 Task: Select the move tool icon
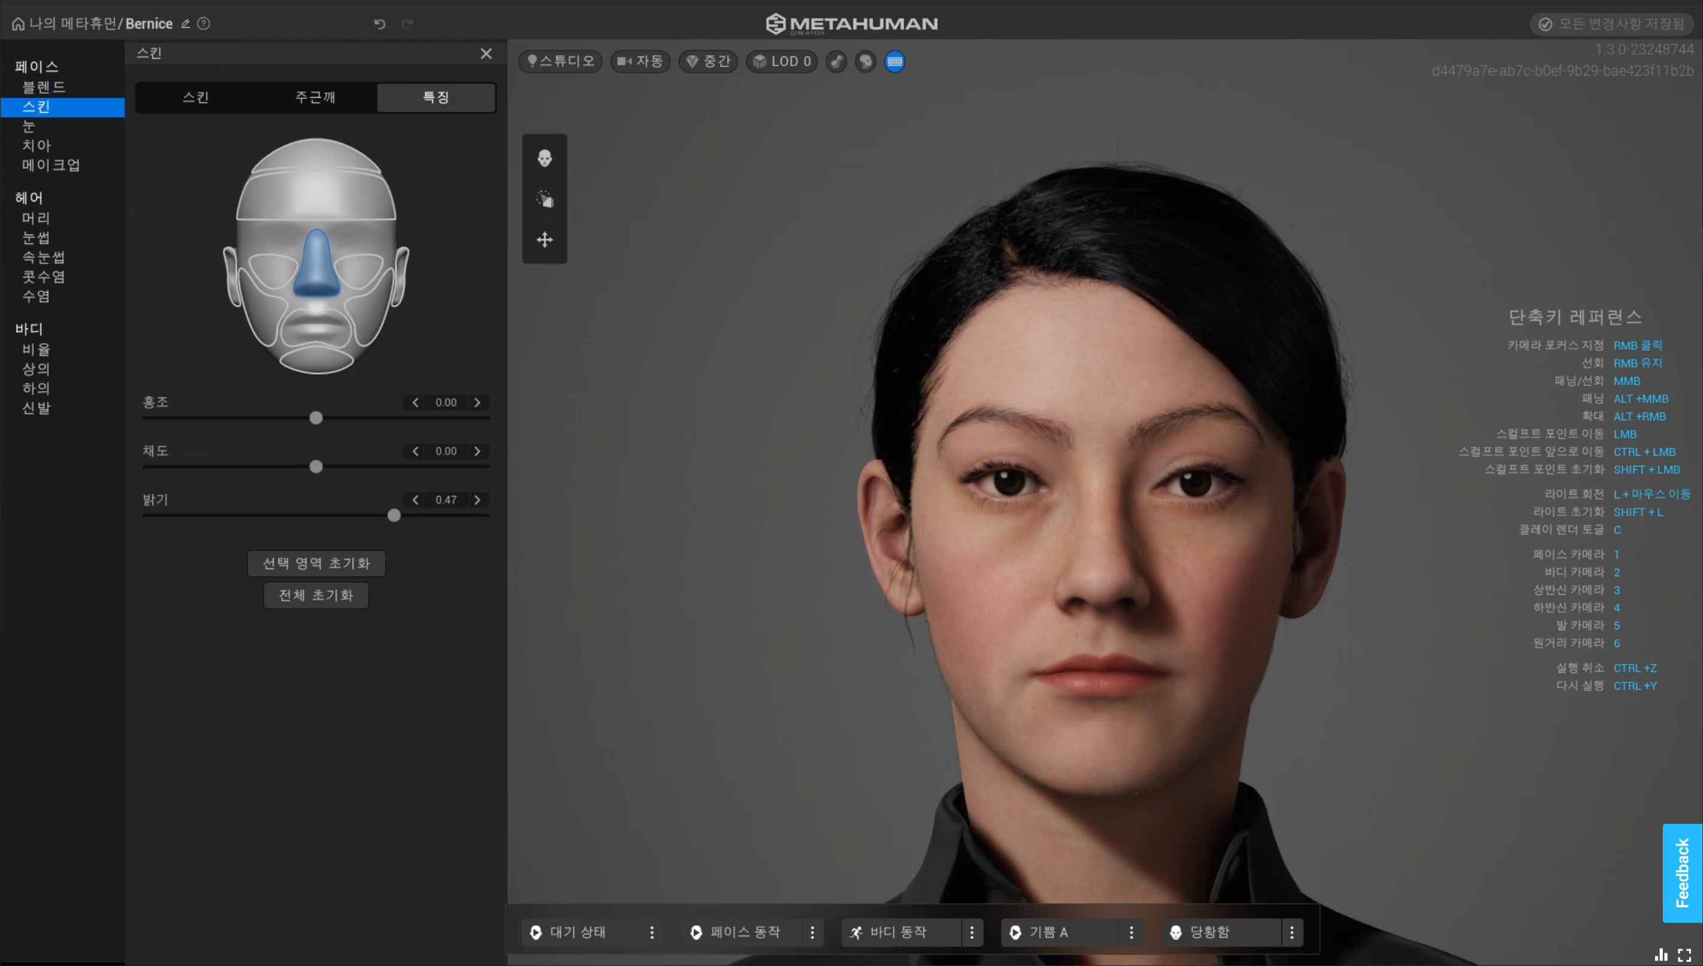[544, 239]
